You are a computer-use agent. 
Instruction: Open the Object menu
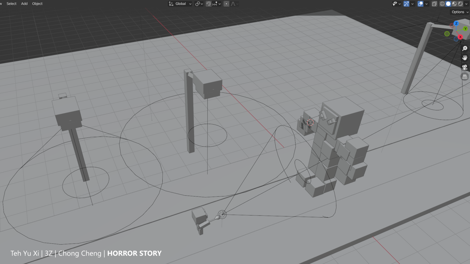[x=37, y=4]
